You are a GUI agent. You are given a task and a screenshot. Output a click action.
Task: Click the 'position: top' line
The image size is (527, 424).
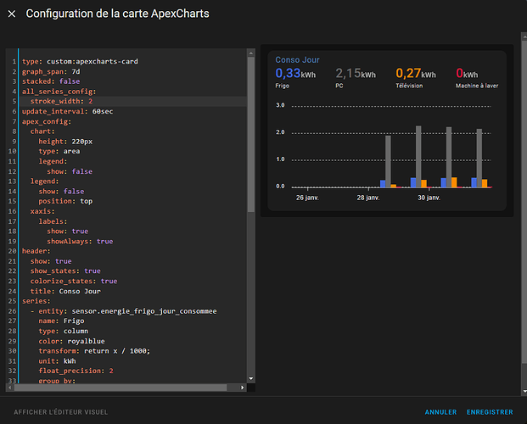(65, 201)
